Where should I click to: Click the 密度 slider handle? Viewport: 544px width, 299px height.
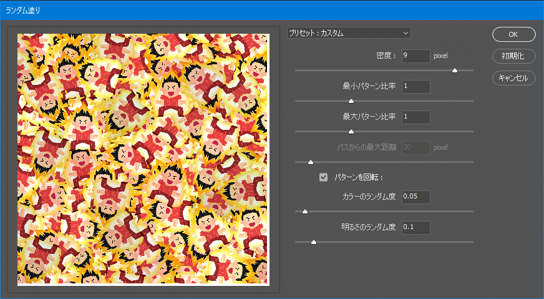click(x=455, y=71)
